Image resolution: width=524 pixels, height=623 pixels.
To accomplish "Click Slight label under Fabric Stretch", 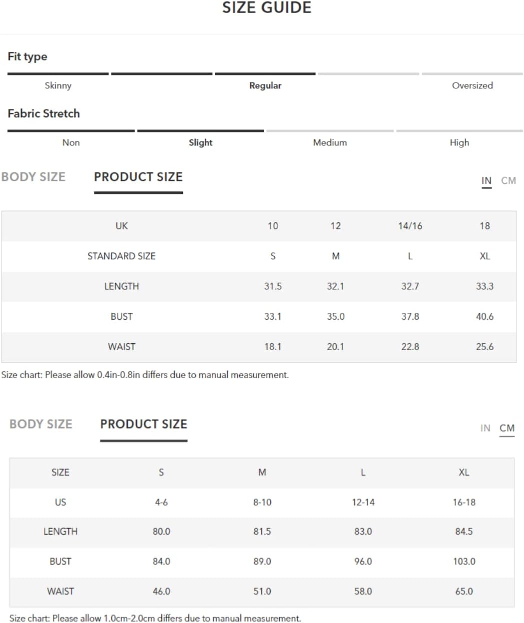I will (x=200, y=142).
